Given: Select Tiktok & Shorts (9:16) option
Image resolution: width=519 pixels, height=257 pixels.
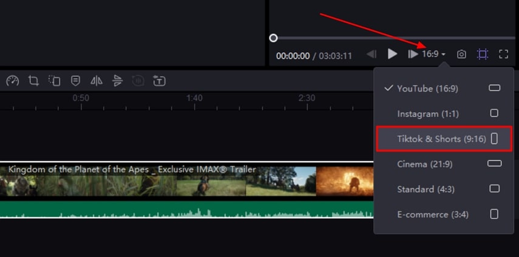Looking at the screenshot, I should (x=444, y=139).
